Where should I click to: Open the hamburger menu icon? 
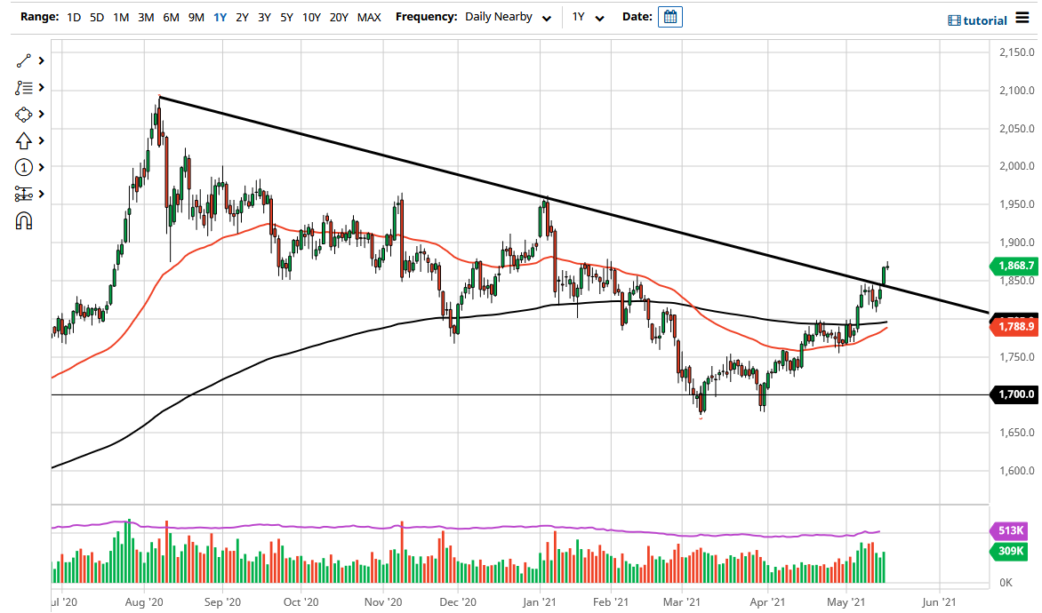1022,19
